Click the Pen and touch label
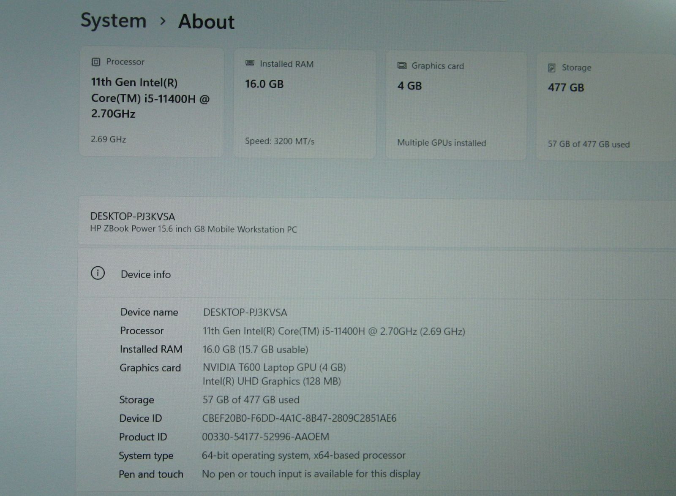 click(x=151, y=474)
